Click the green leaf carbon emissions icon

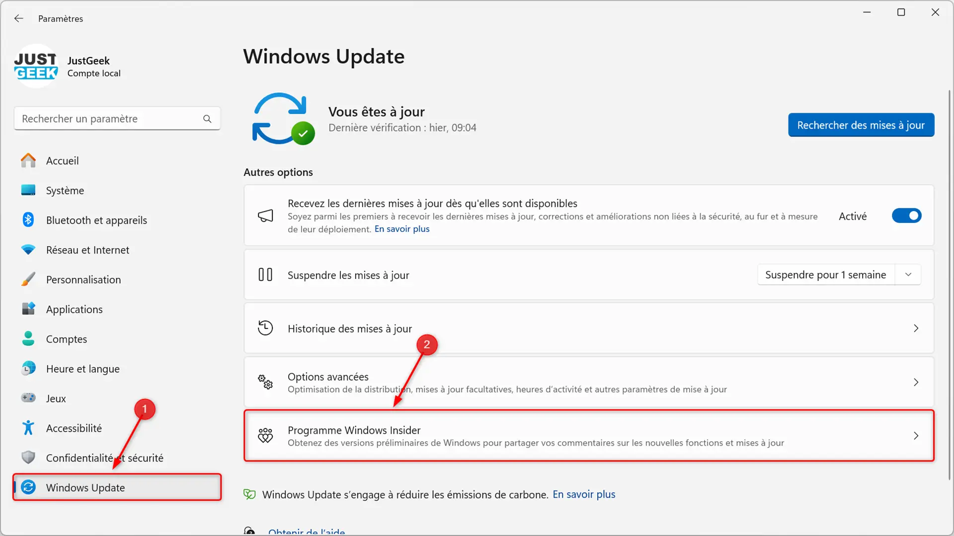click(x=249, y=494)
